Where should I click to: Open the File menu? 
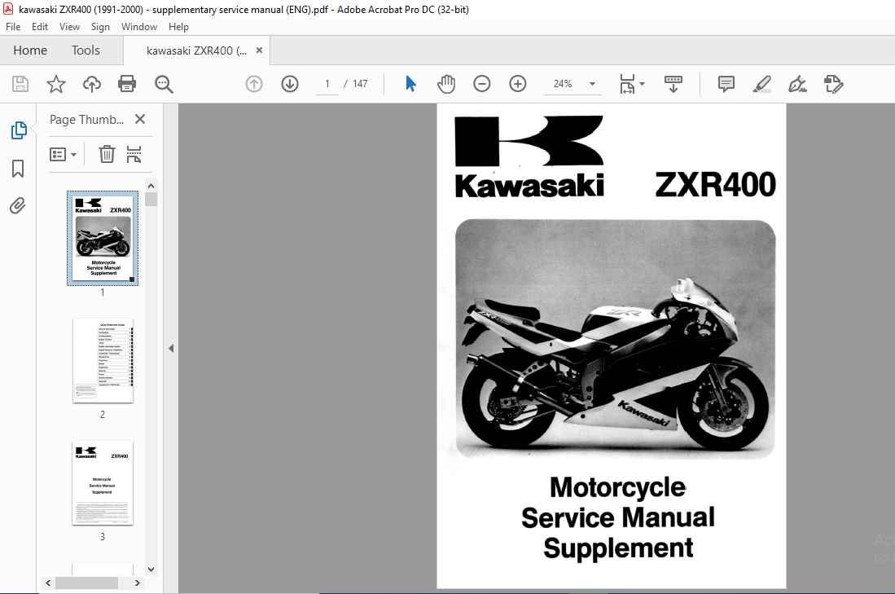tap(13, 27)
